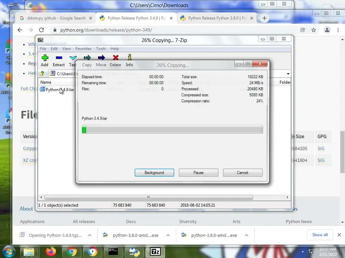
Task: Select the Move tool in 7-Zip toolbar
Action: 101,60
